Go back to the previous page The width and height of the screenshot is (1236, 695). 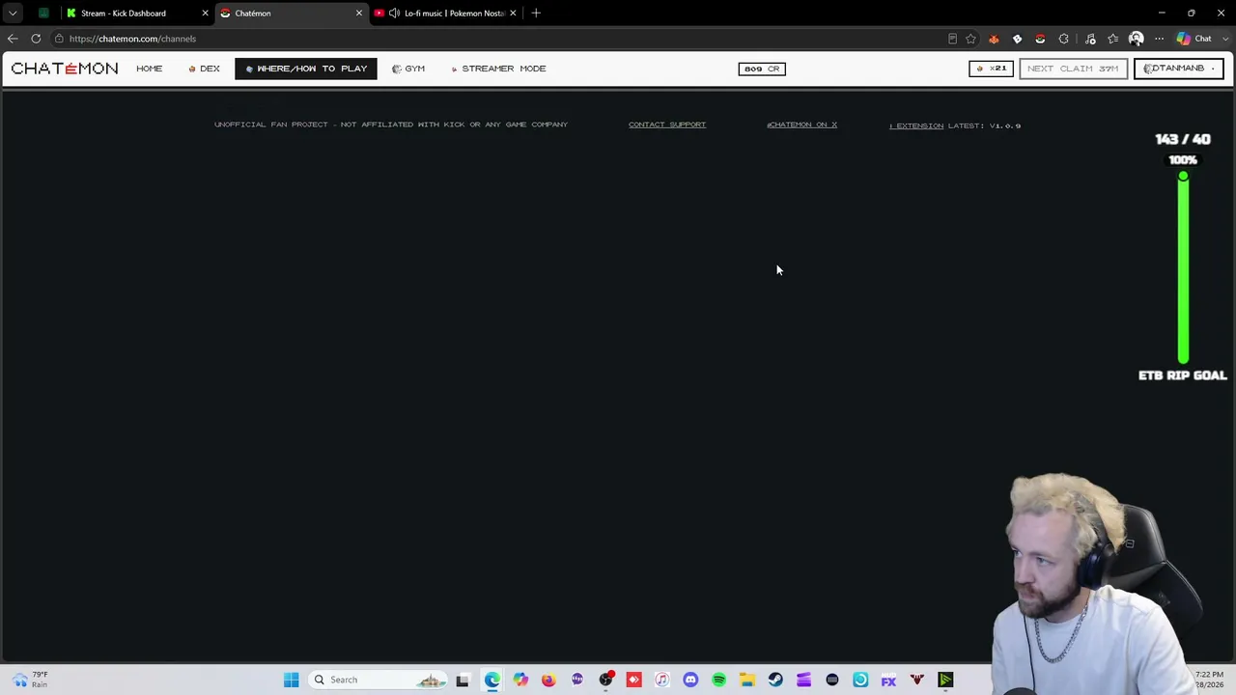tap(13, 39)
